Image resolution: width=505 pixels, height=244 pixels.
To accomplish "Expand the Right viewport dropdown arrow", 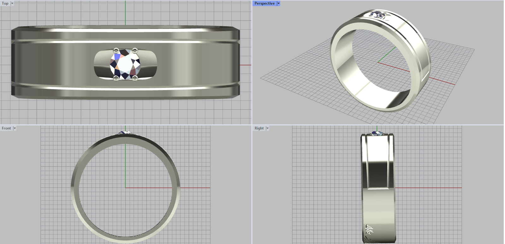I will click(267, 128).
